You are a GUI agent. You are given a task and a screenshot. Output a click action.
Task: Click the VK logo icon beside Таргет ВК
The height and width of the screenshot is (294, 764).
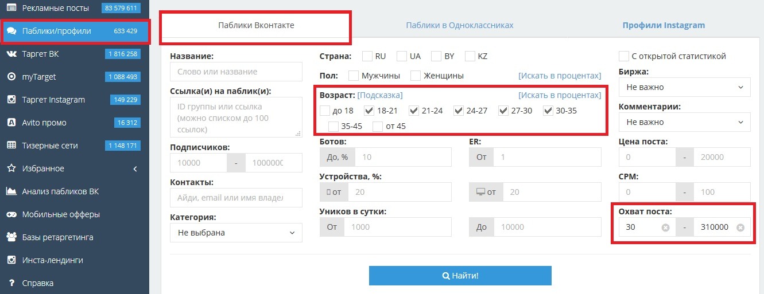coord(11,54)
